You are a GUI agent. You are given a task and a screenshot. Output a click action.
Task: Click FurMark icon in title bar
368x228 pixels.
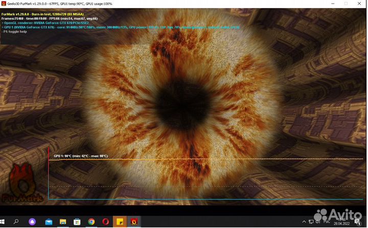tap(4, 4)
